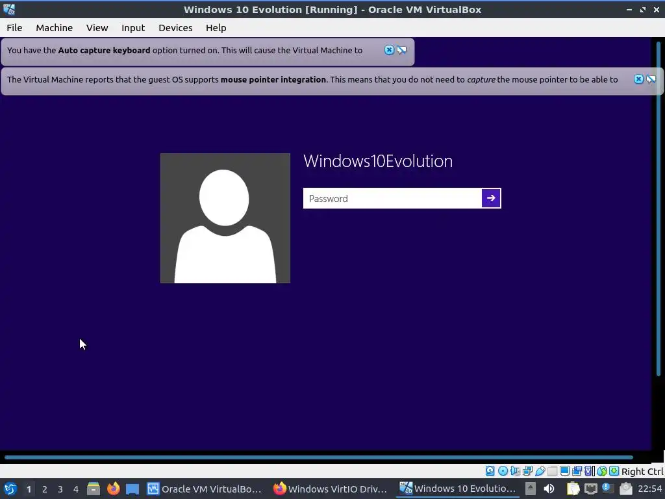Screen dimensions: 665x499
Task: Click the shared folders indicator icon
Action: tap(552, 471)
